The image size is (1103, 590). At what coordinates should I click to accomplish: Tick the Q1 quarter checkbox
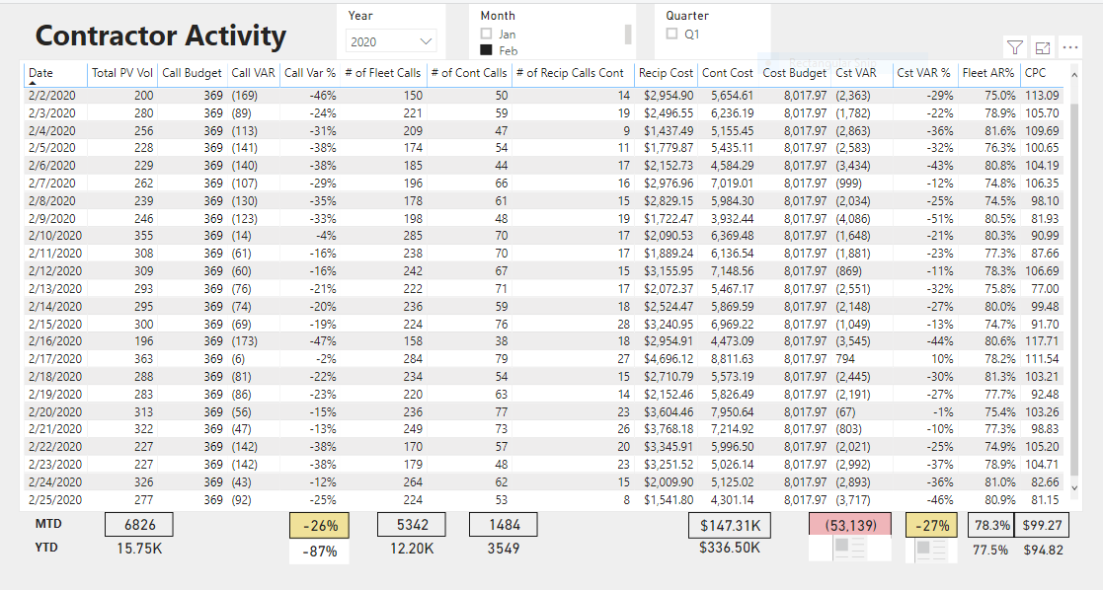671,34
